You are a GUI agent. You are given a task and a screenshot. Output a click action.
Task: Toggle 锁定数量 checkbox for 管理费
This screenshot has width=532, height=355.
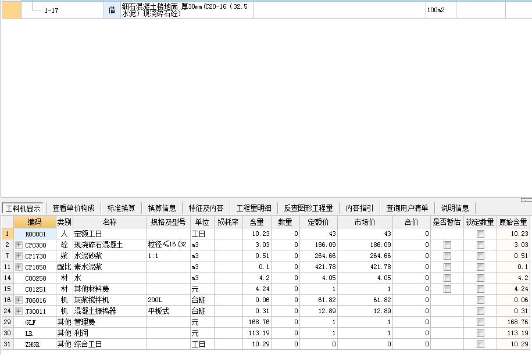coord(480,322)
